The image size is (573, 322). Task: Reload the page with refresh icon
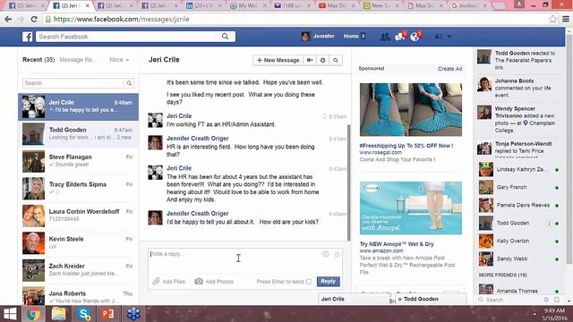pos(34,19)
